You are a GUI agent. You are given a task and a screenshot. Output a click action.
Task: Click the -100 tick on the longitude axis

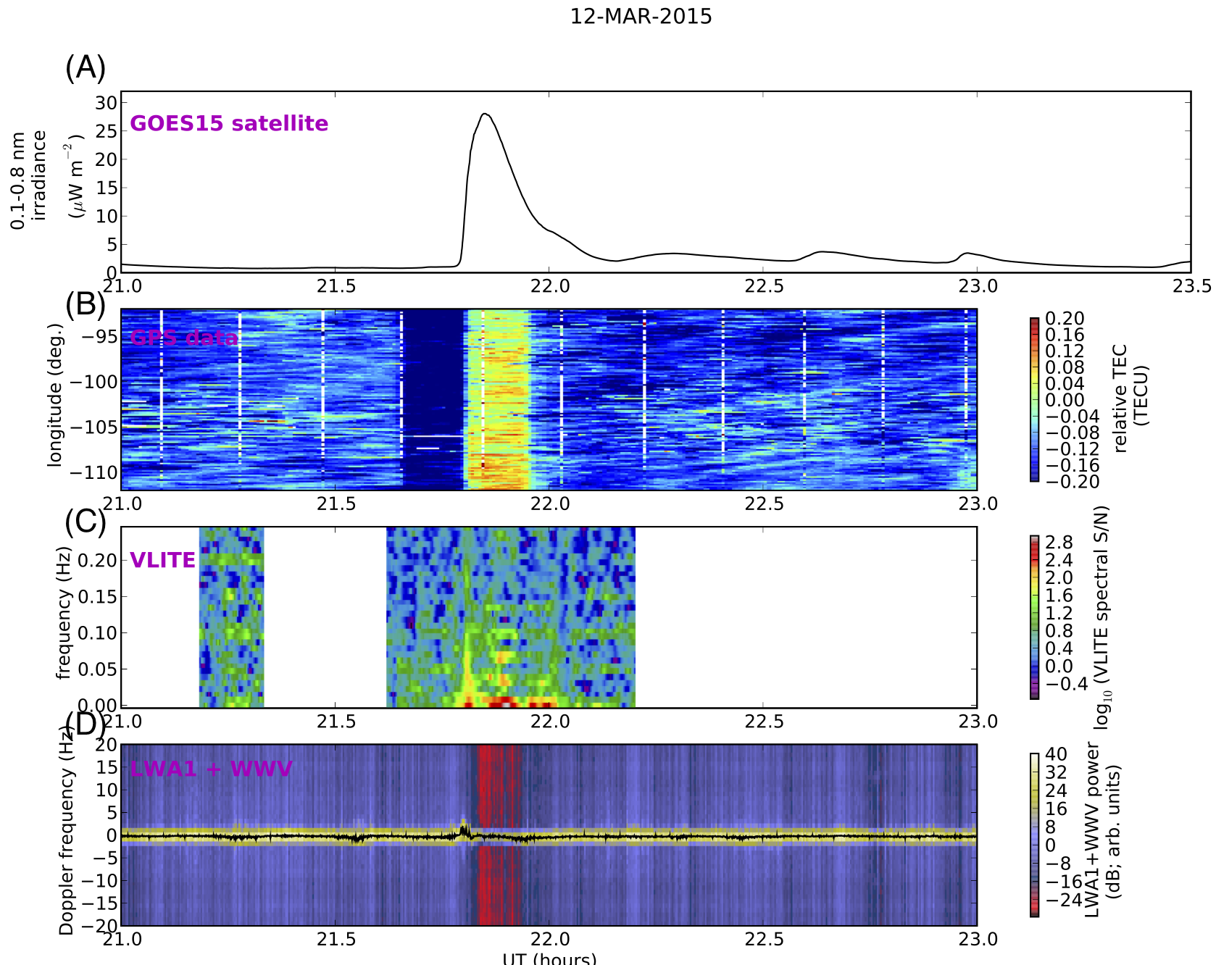(94, 382)
